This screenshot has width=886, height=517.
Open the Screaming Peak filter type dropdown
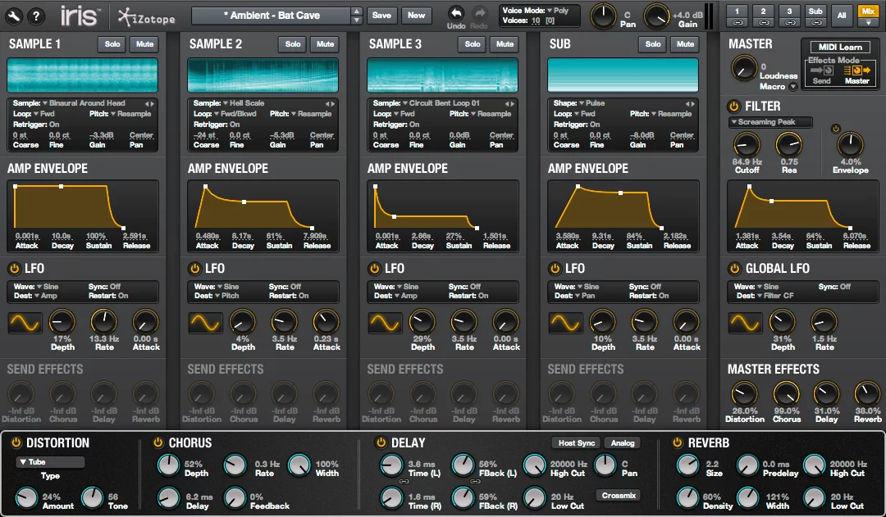[770, 121]
